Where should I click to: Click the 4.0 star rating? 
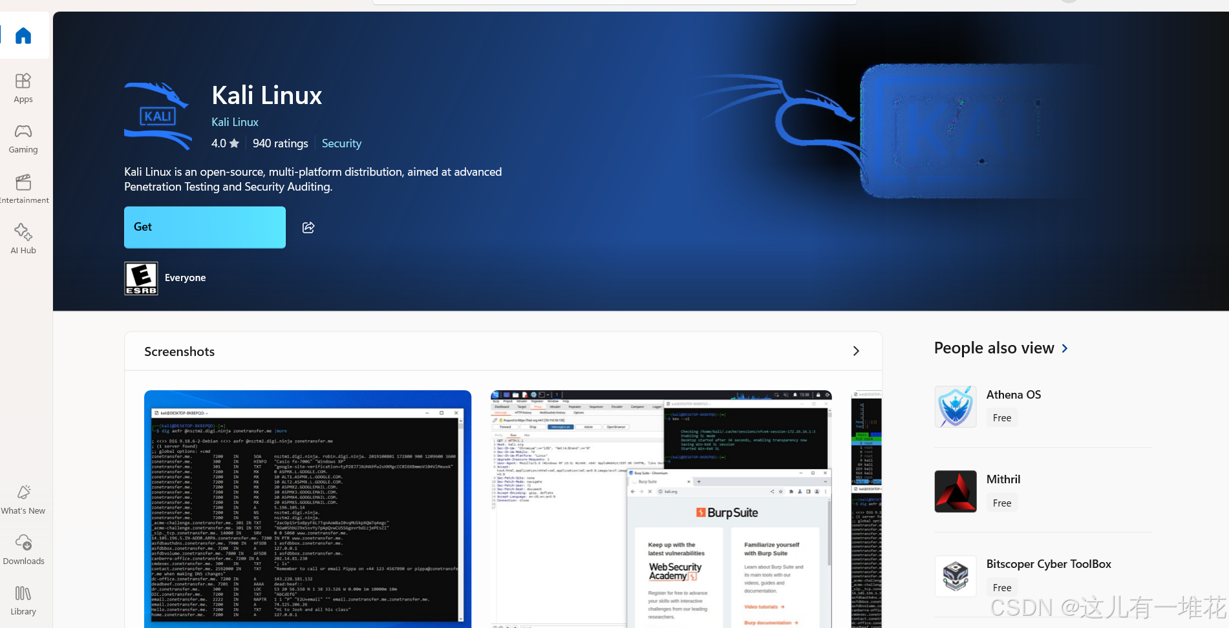225,143
